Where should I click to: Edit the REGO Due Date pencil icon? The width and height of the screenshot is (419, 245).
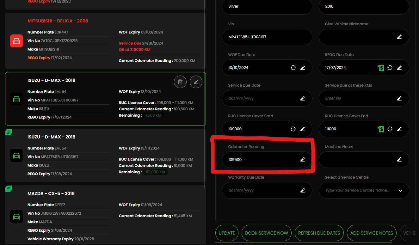(x=399, y=68)
